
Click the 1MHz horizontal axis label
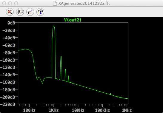coord(127,110)
